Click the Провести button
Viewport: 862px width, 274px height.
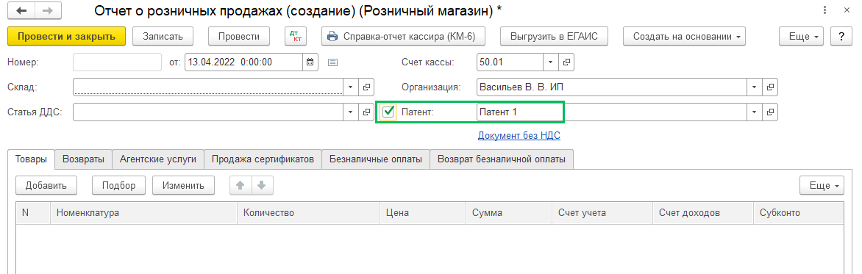pos(238,37)
